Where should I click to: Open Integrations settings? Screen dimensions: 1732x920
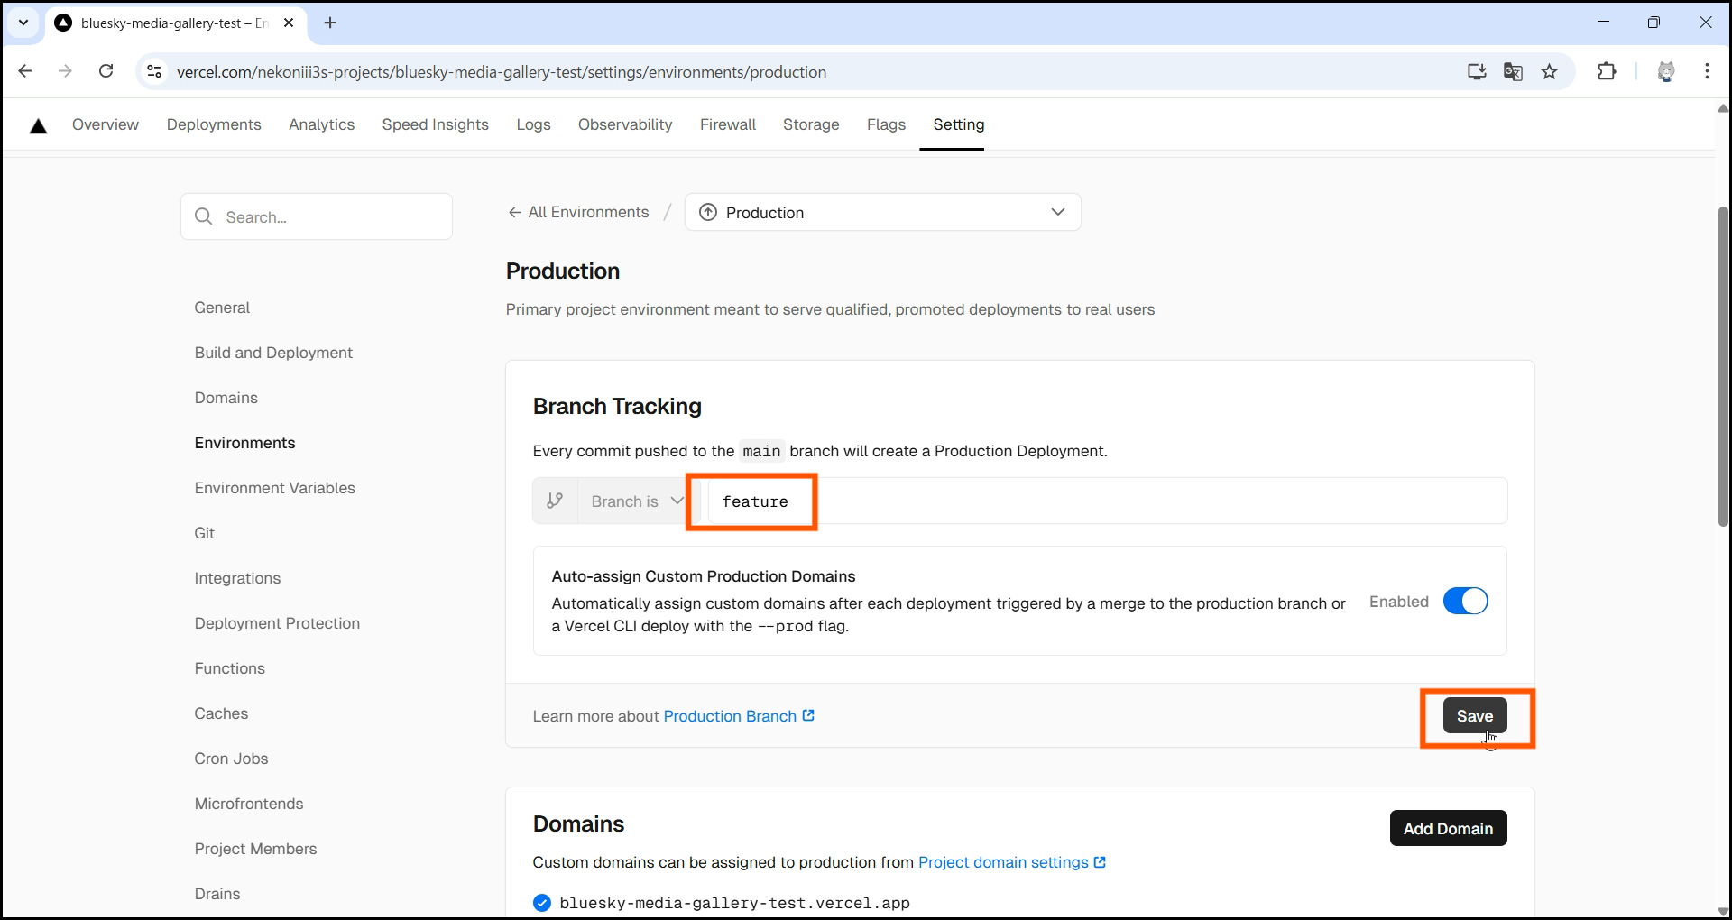pos(237,578)
